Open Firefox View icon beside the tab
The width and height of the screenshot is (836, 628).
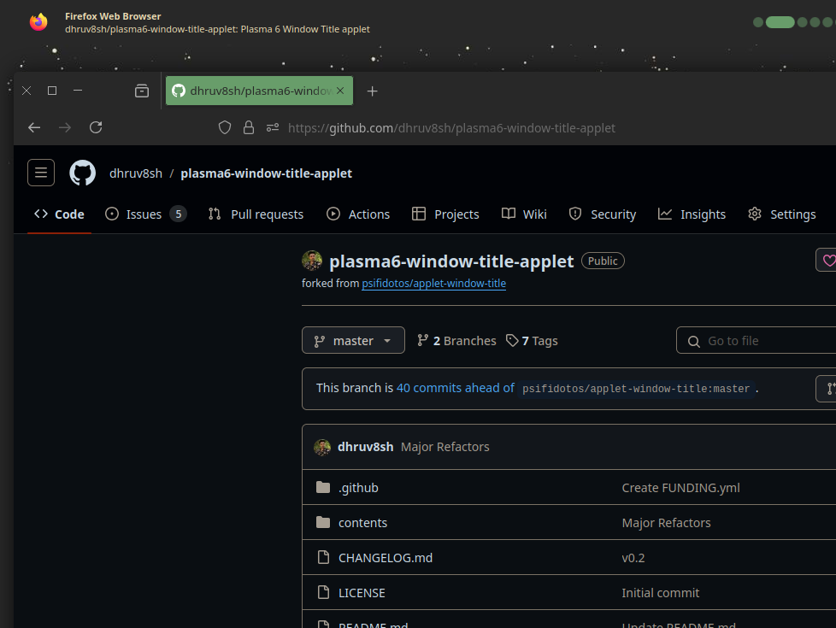click(x=142, y=91)
